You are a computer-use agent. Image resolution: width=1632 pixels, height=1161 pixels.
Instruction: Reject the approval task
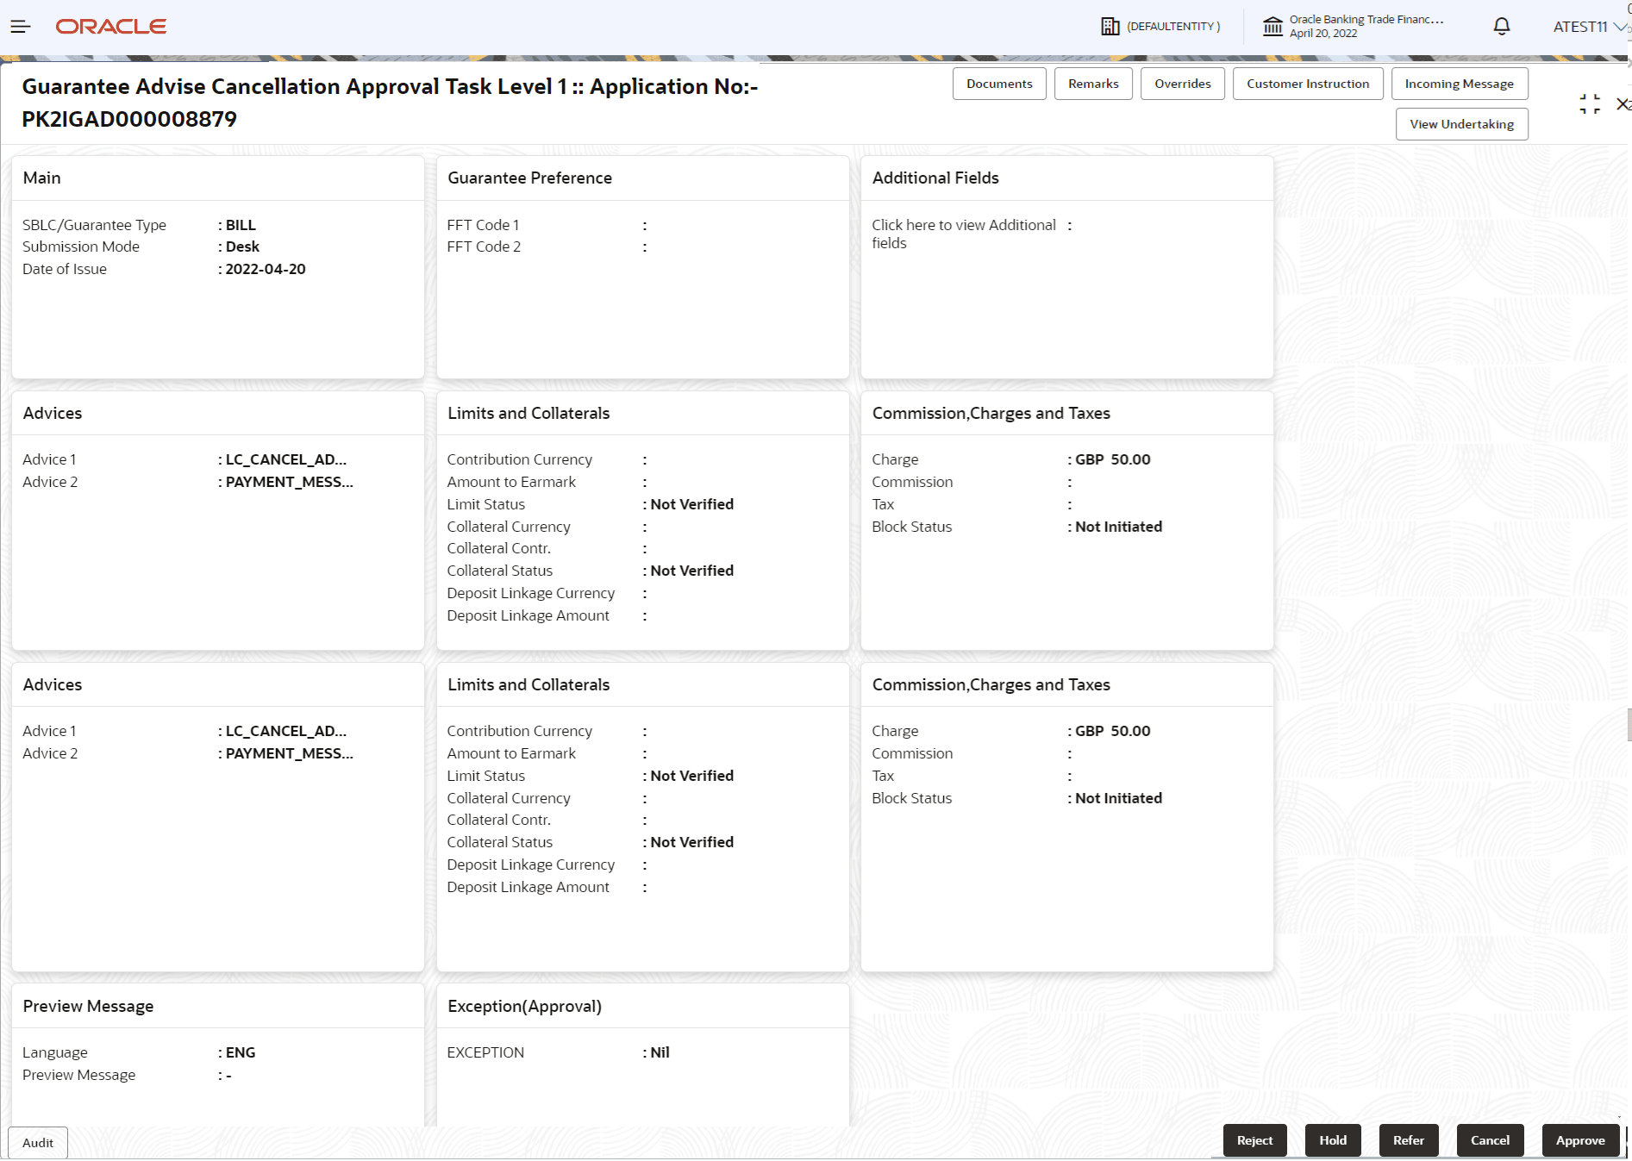[x=1254, y=1139]
